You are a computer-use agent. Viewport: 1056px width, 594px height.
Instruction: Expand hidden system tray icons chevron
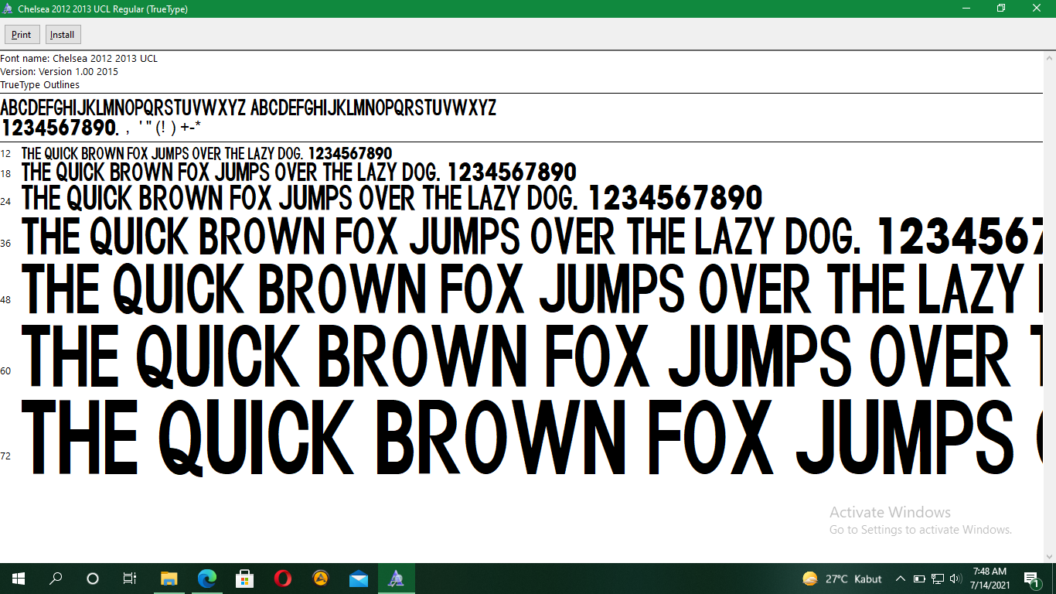pyautogui.click(x=901, y=579)
